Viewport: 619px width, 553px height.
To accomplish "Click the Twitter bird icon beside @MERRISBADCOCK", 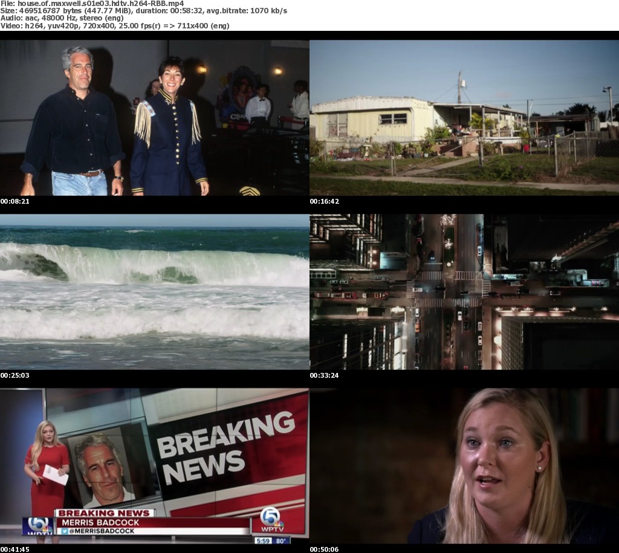I will 64,531.
